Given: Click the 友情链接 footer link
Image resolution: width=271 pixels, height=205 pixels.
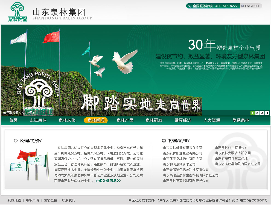Looking at the screenshot, I should pos(51,200).
